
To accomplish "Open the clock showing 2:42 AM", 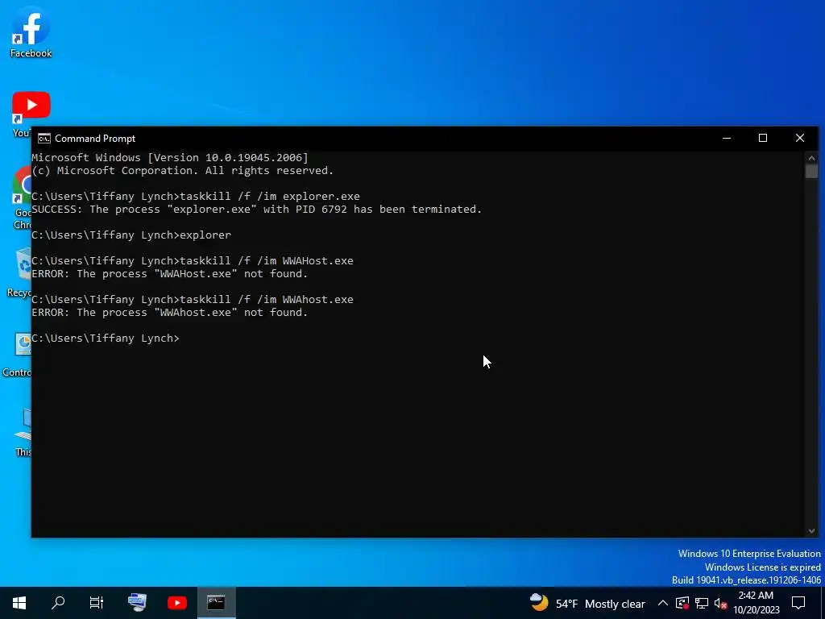I will pyautogui.click(x=756, y=603).
